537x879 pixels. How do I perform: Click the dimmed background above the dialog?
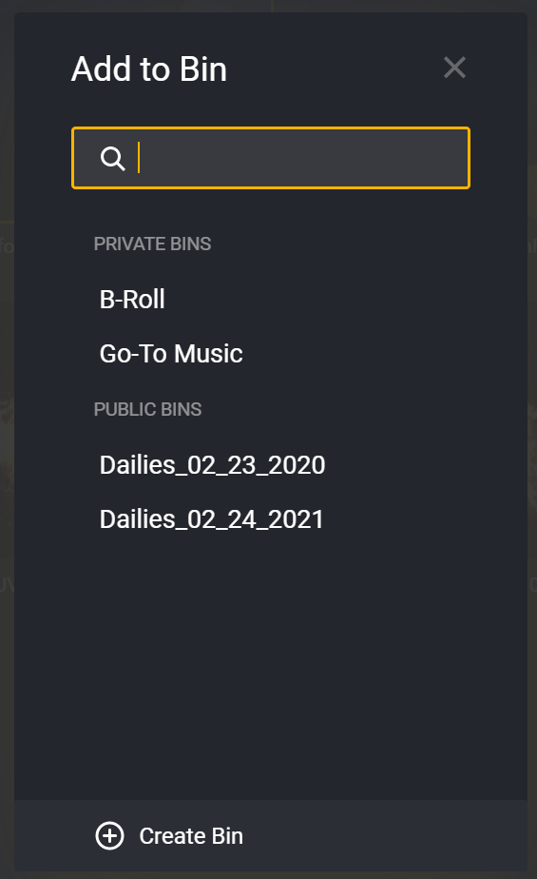(268, 6)
